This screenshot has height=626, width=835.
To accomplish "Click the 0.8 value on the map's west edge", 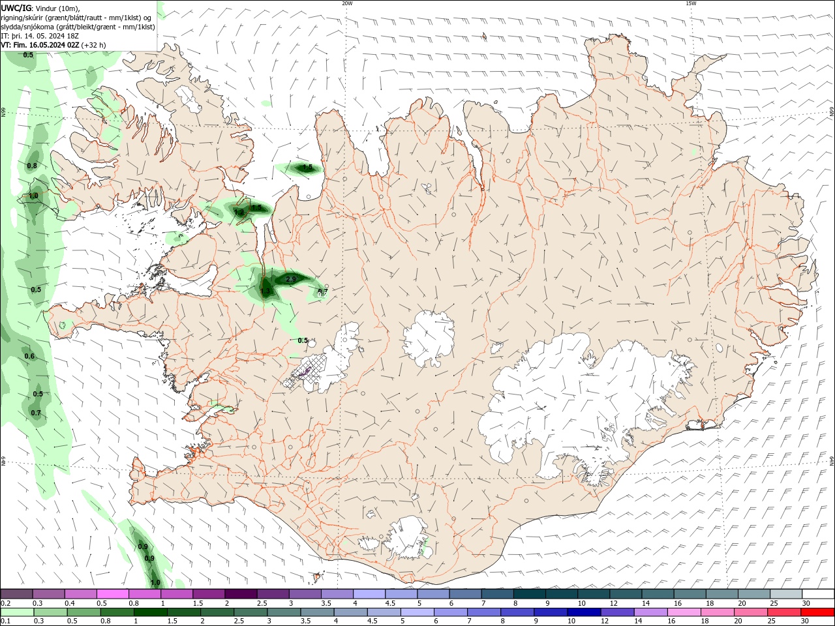I will tap(32, 166).
